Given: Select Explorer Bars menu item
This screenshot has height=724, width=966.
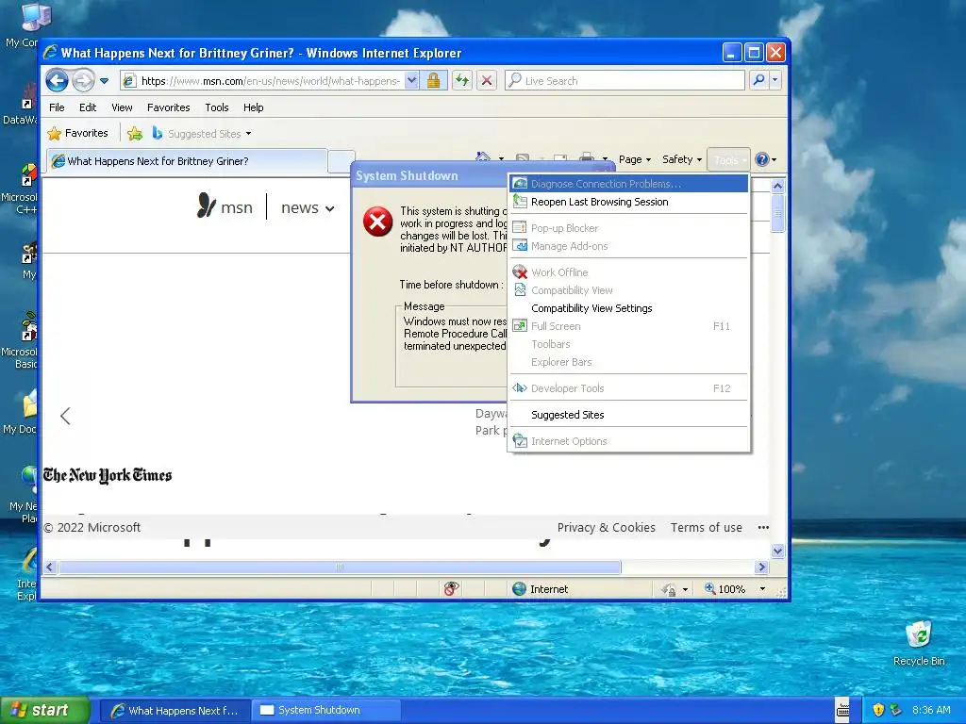Looking at the screenshot, I should 629,362.
